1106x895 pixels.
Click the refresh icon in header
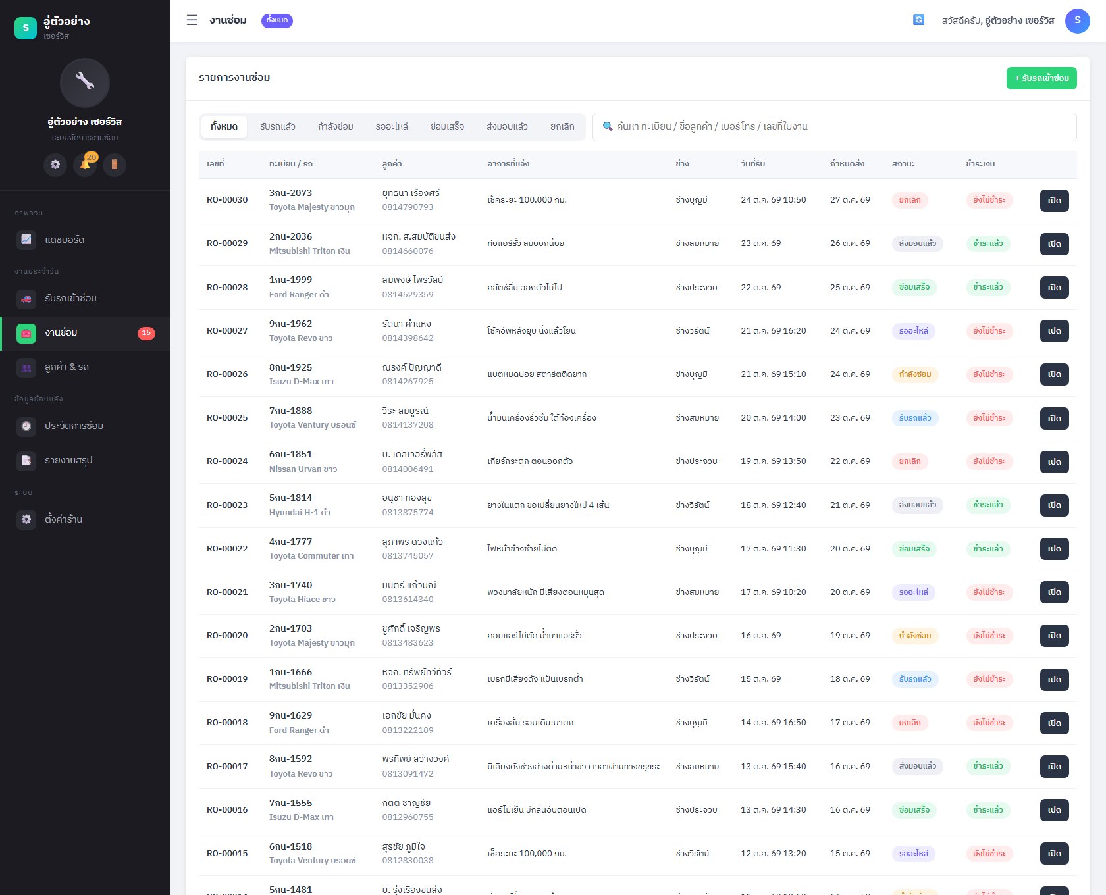918,20
